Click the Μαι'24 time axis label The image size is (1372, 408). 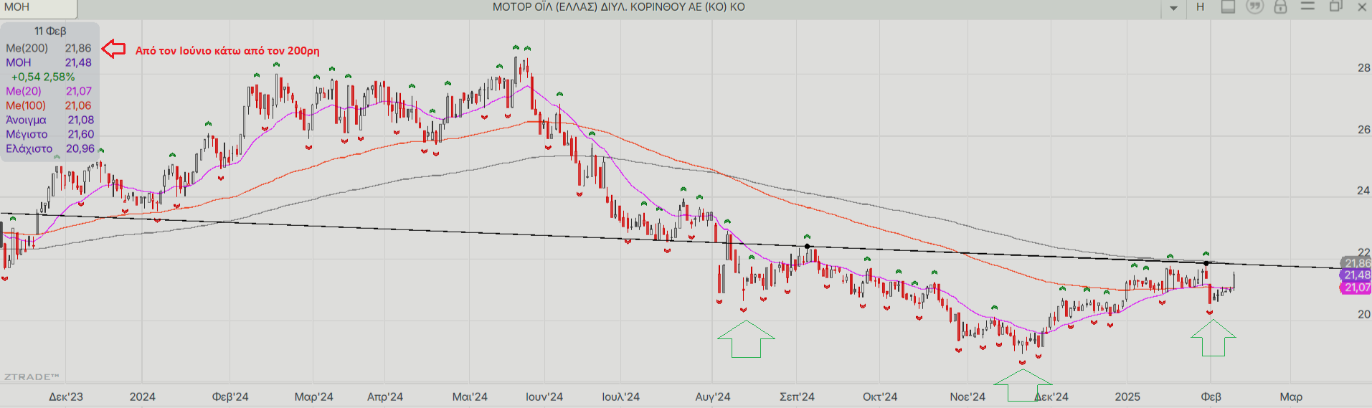click(470, 397)
